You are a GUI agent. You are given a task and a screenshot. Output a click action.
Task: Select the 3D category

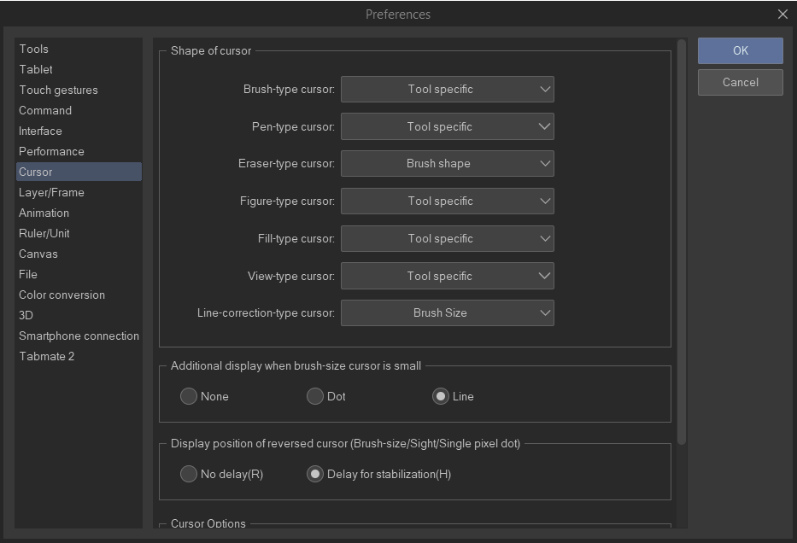79,315
